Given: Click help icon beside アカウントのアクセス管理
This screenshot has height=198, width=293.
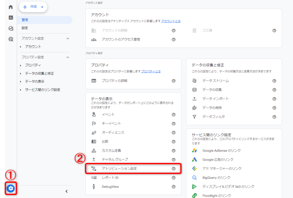Looking at the screenshot, I should click(173, 40).
